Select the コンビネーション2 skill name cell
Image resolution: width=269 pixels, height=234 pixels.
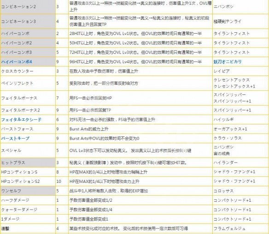pyautogui.click(x=28, y=7)
